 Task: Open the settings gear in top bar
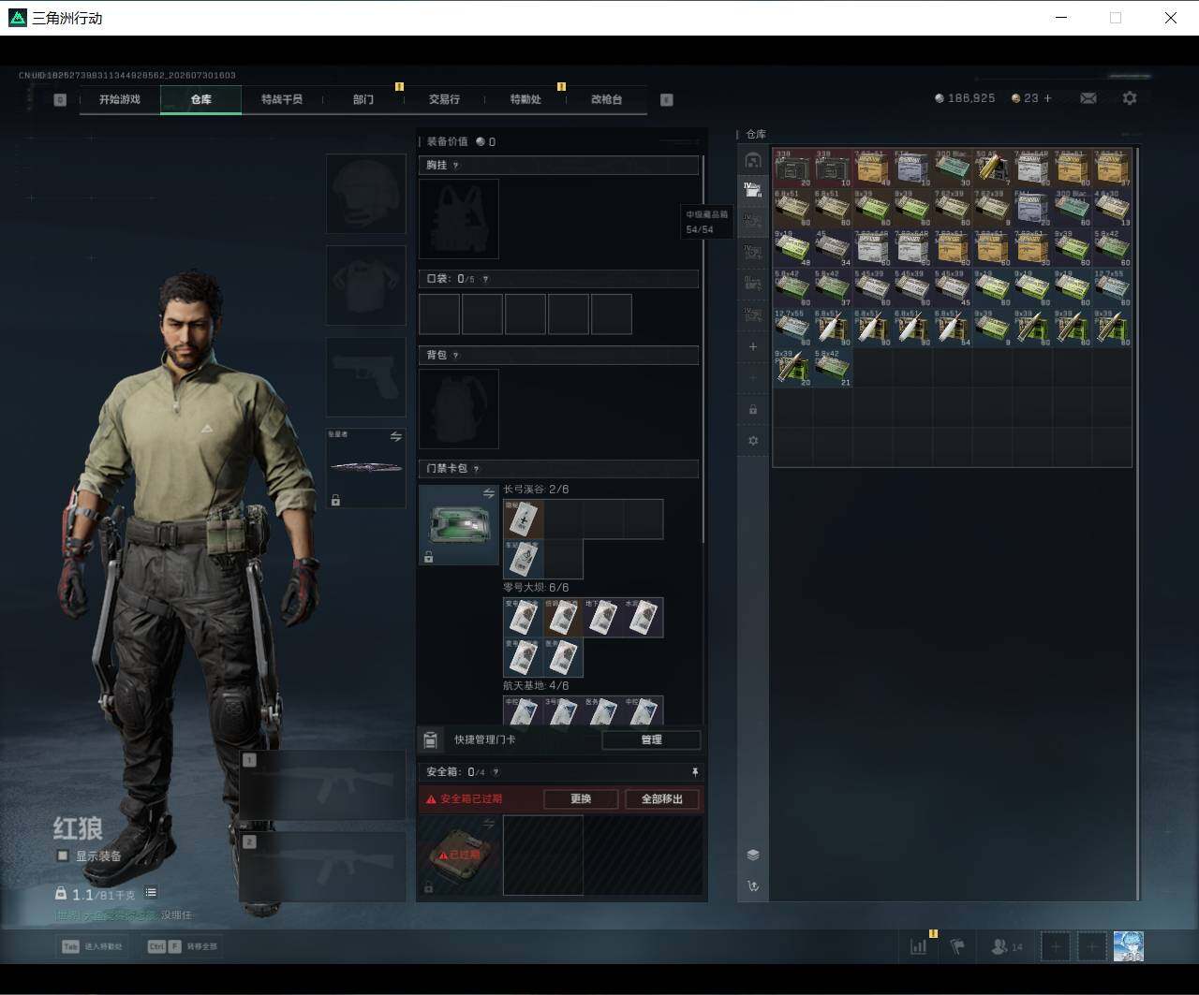tap(1130, 98)
